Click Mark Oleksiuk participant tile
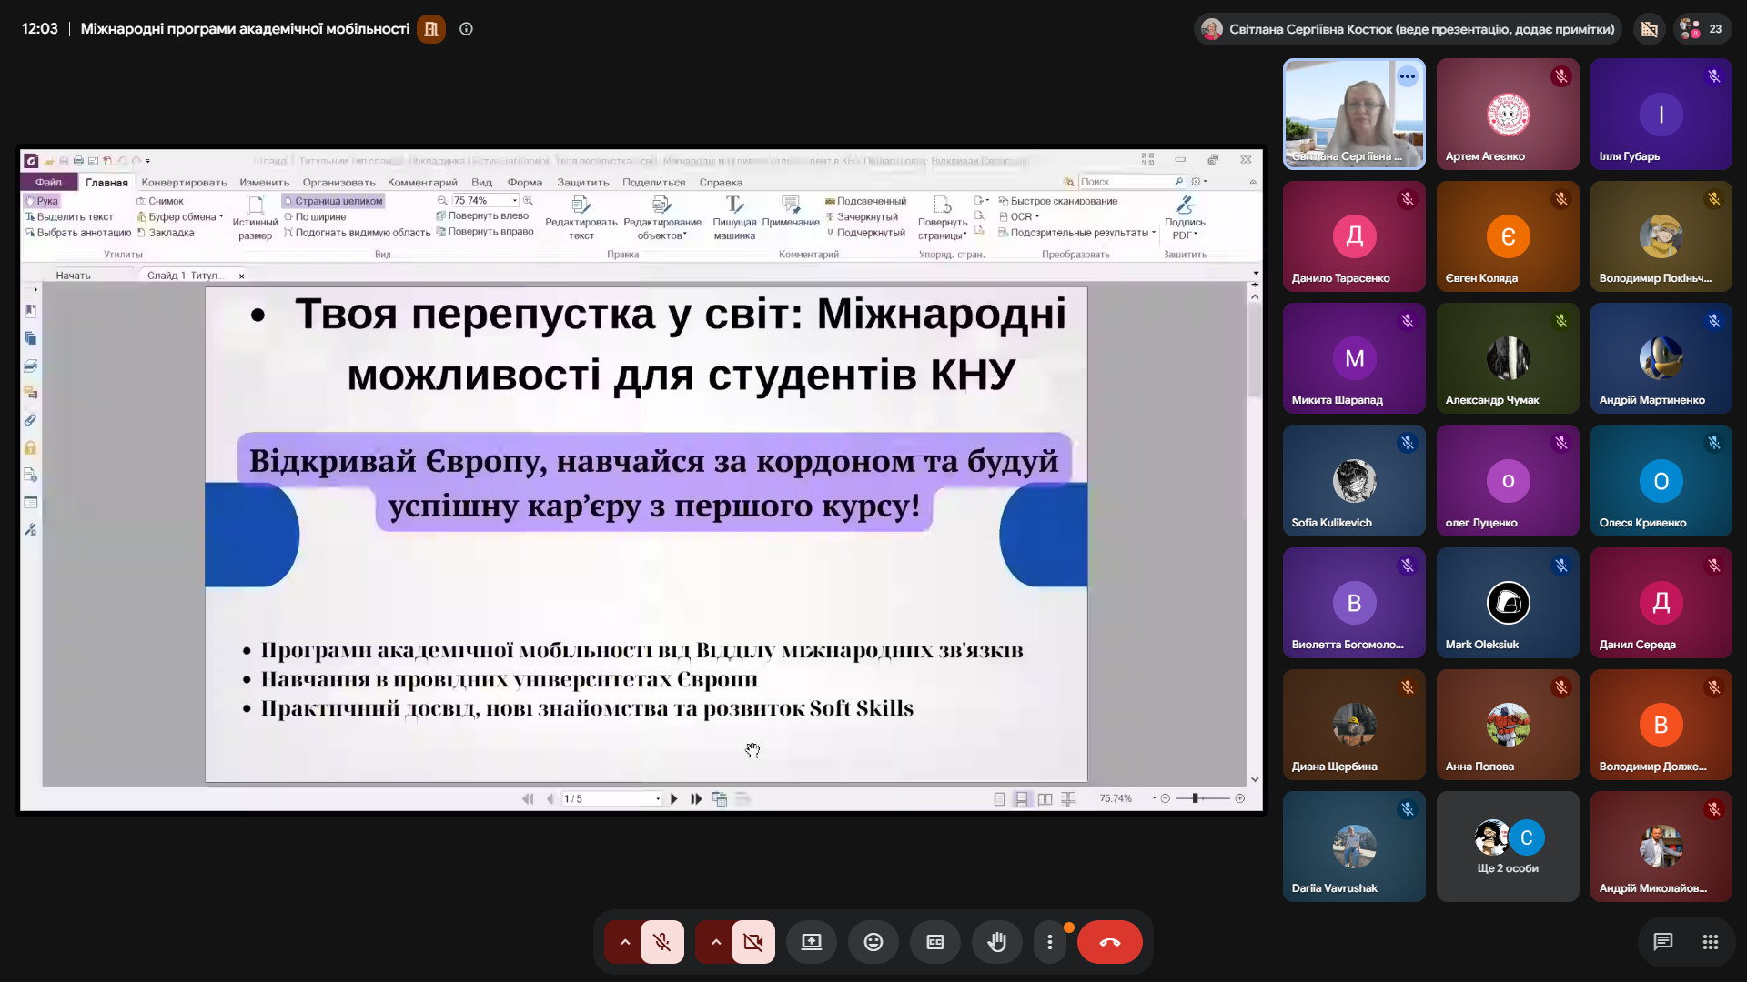 [x=1508, y=603]
